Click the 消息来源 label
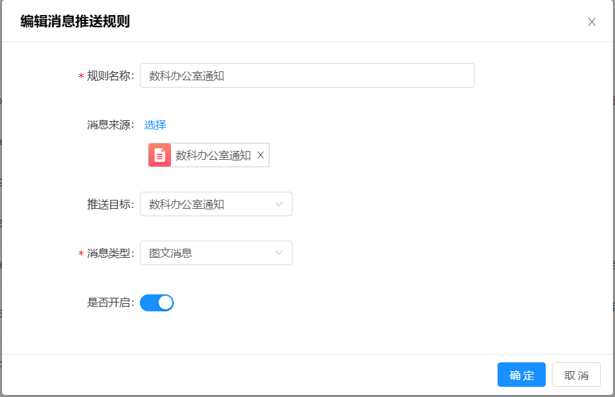 pos(110,124)
